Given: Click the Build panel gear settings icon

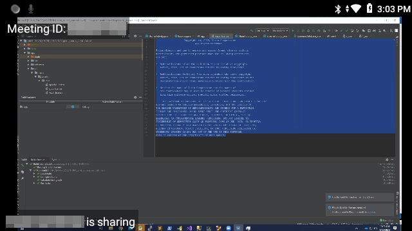Looking at the screenshot, I should (387, 160).
